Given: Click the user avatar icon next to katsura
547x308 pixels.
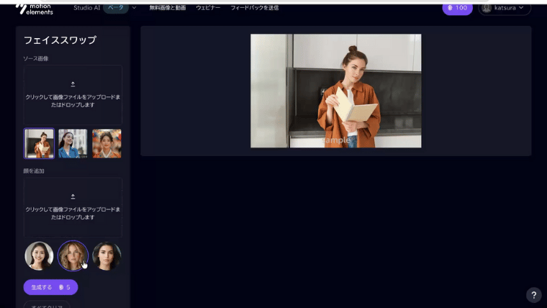Looking at the screenshot, I should tap(487, 8).
